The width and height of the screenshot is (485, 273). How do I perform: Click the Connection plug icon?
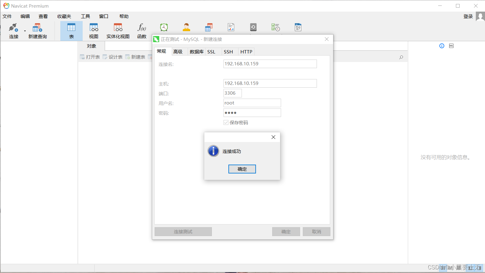pyautogui.click(x=13, y=27)
